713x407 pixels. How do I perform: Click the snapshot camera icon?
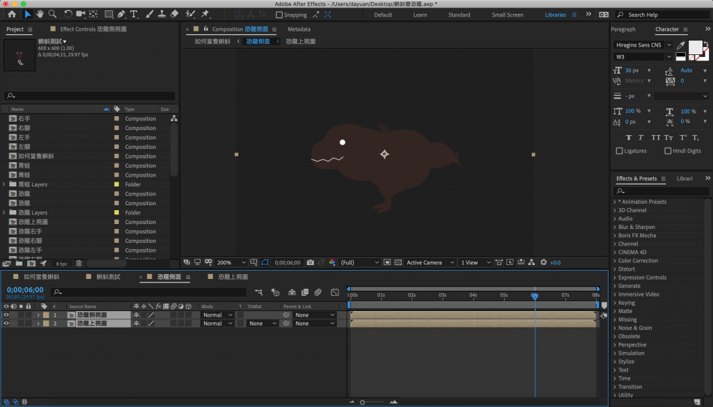coord(310,262)
